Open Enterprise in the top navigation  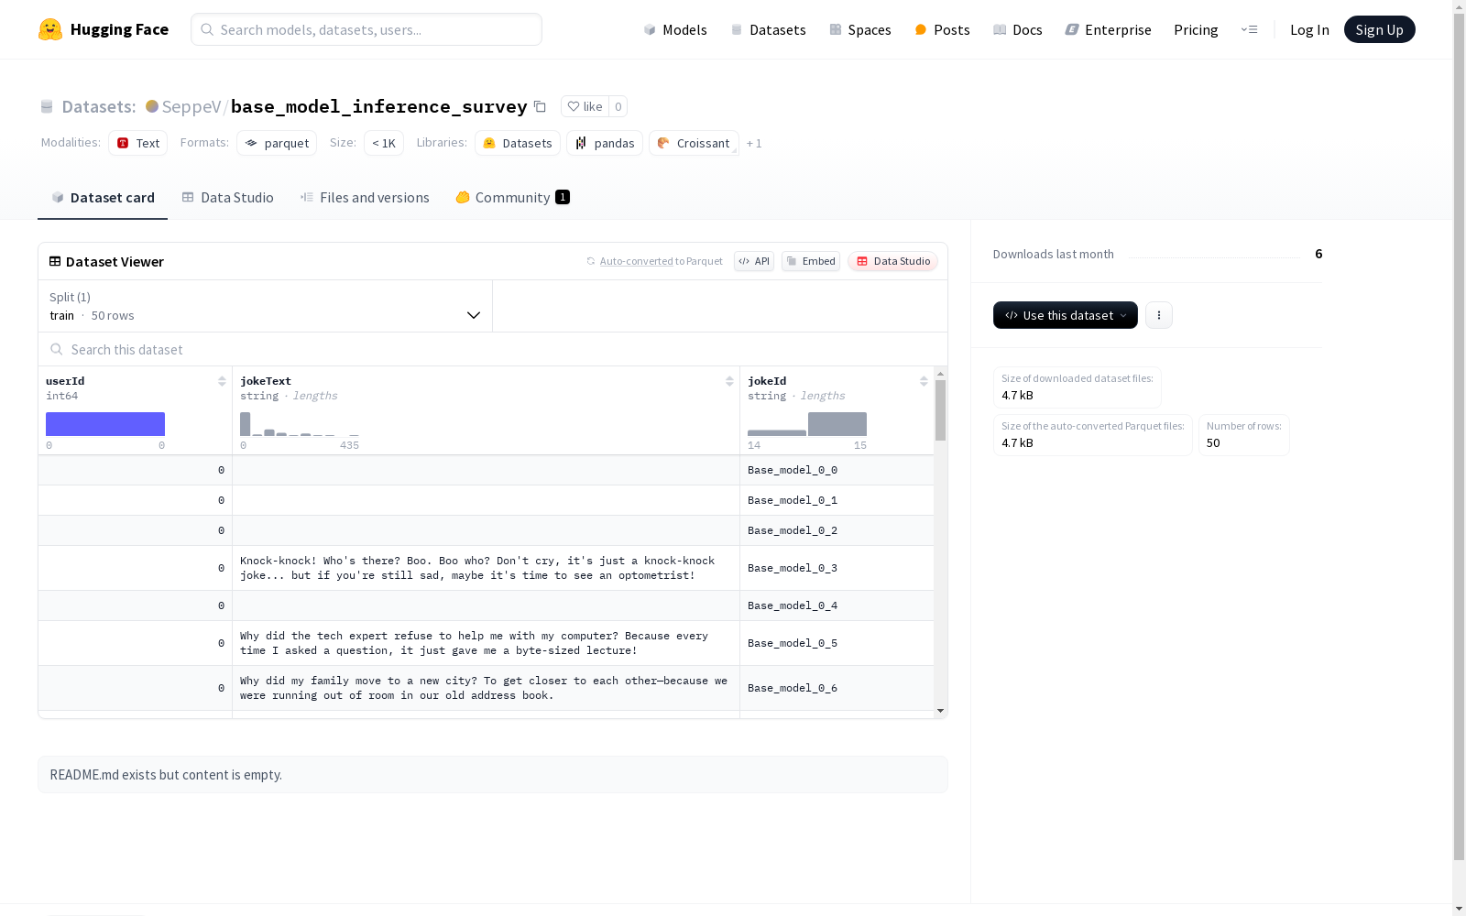point(1108,29)
